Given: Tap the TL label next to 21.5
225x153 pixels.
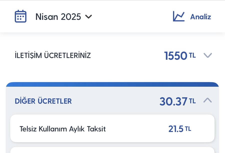Looking at the screenshot, I should click(188, 129).
